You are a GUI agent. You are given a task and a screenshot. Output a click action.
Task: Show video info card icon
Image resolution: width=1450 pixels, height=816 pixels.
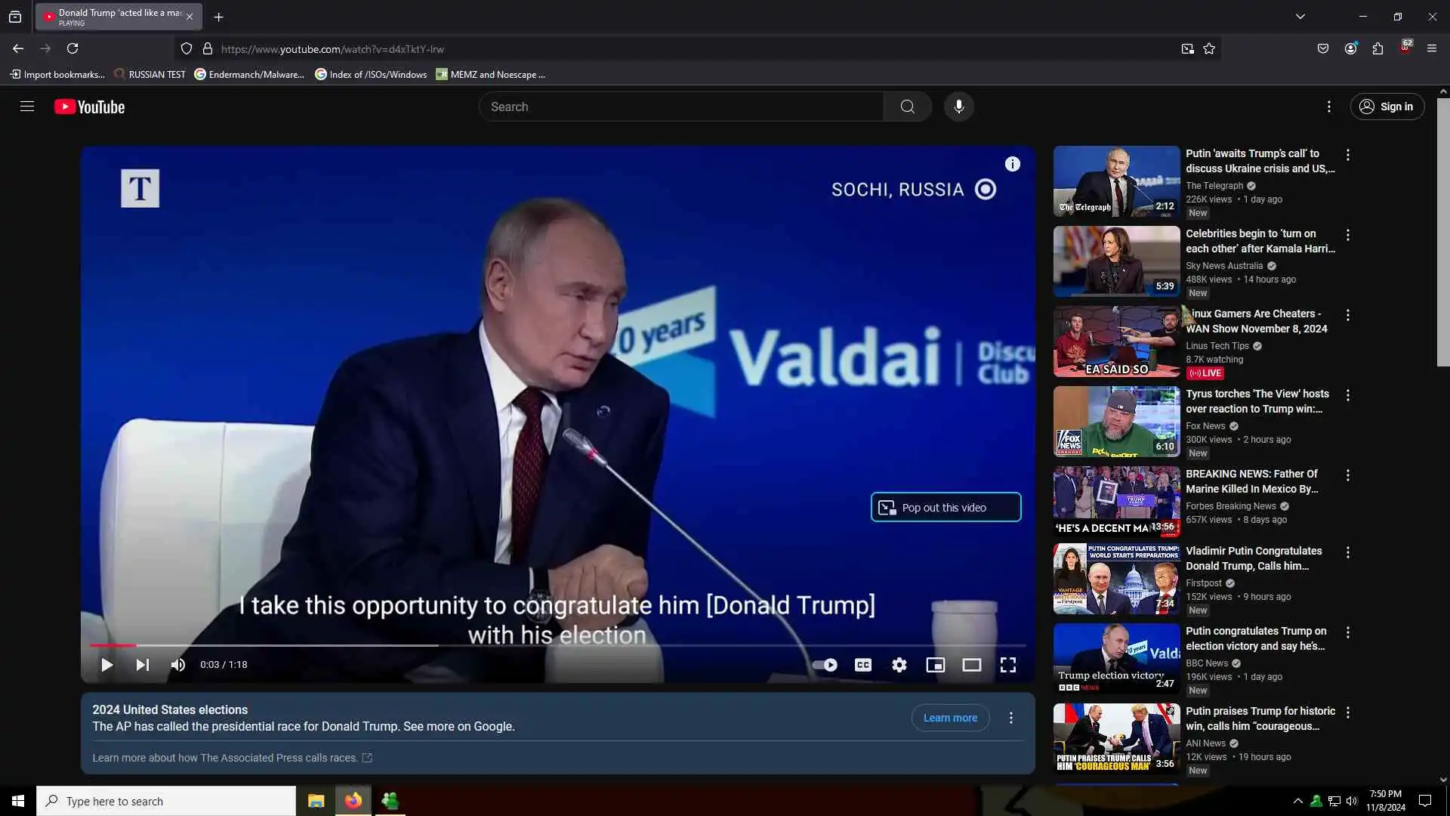(x=1012, y=164)
